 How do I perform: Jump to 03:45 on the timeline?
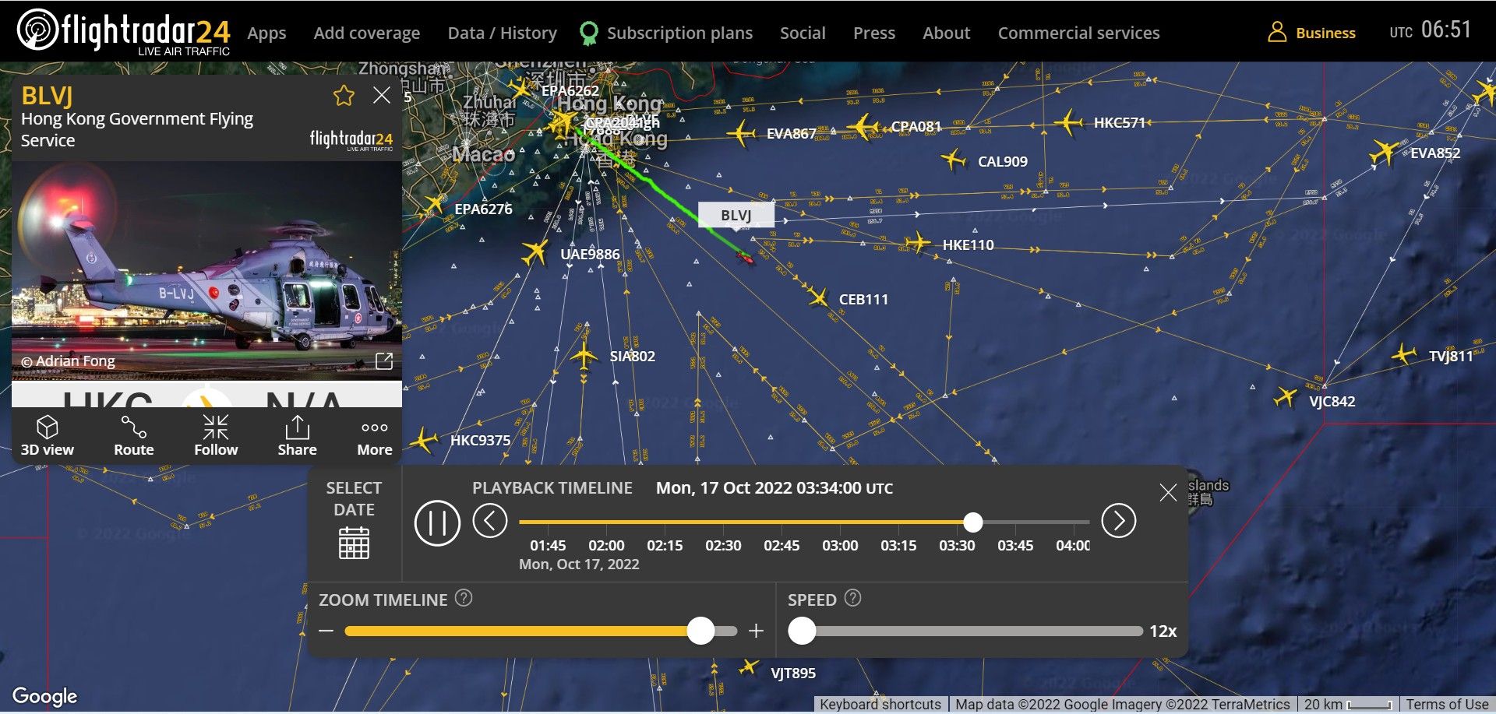pyautogui.click(x=1015, y=545)
